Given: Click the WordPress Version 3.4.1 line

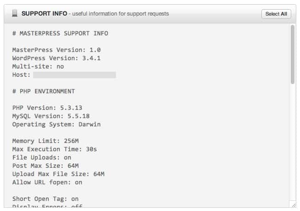Looking at the screenshot, I should tap(57, 58).
